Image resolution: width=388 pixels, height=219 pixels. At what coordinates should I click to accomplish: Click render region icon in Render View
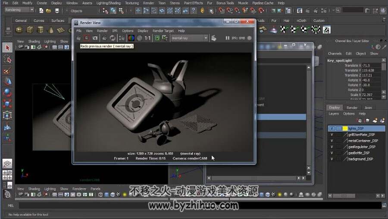[87, 38]
